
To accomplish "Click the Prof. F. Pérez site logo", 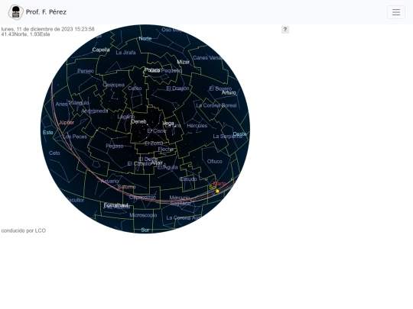I will pyautogui.click(x=15, y=12).
